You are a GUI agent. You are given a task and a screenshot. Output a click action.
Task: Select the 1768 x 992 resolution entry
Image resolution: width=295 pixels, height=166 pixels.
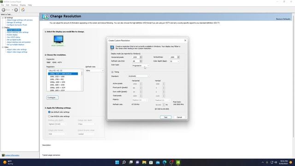[x=57, y=79]
